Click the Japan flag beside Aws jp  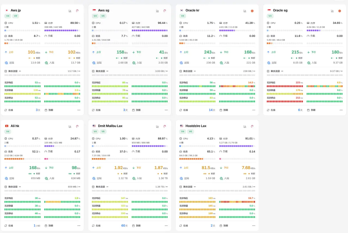coord(7,10)
